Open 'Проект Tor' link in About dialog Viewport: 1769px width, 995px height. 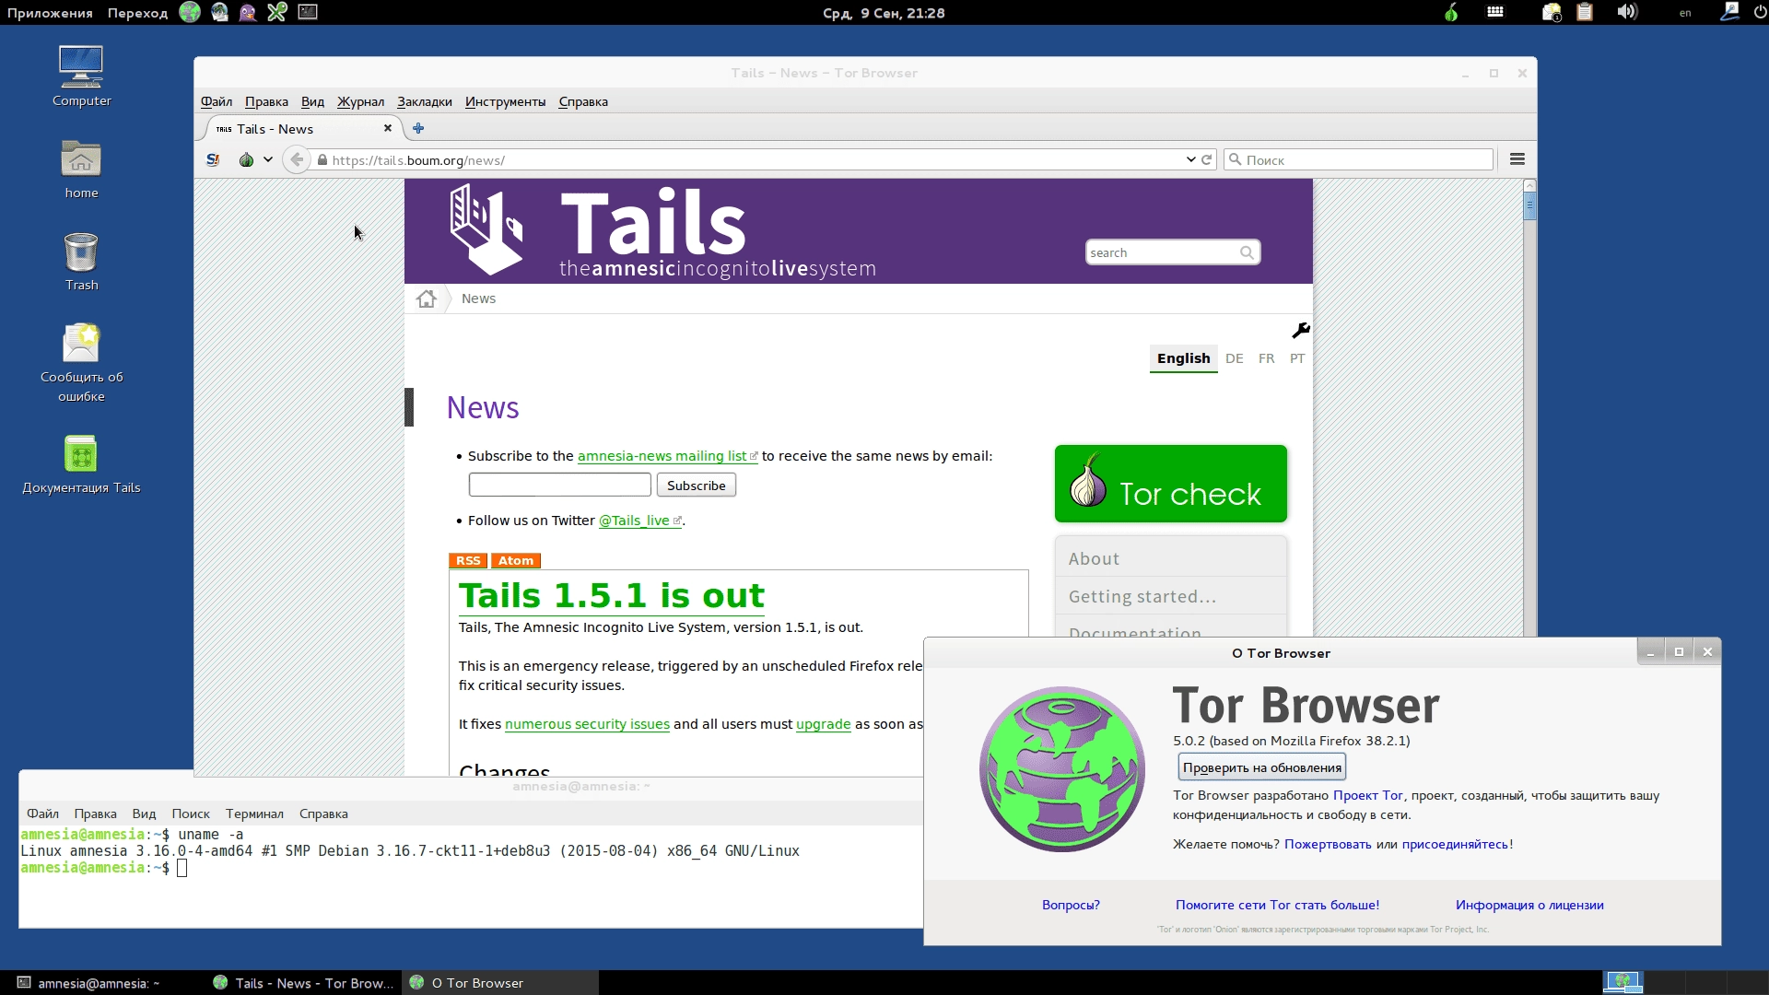[1367, 795]
